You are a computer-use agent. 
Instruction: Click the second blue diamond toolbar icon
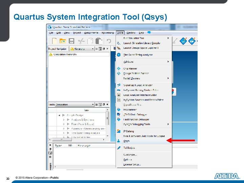[192, 41]
